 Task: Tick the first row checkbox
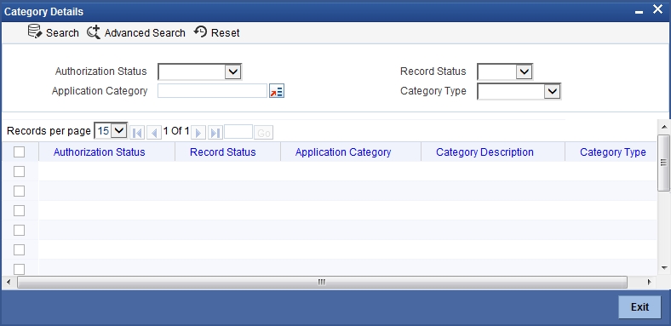coord(20,172)
